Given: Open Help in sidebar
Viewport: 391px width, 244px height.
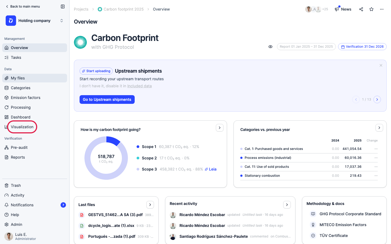Looking at the screenshot, I should point(35,215).
